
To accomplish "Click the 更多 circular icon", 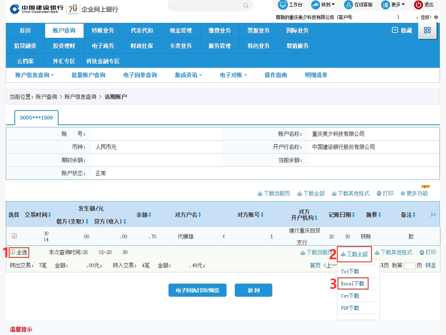I will click(385, 5).
